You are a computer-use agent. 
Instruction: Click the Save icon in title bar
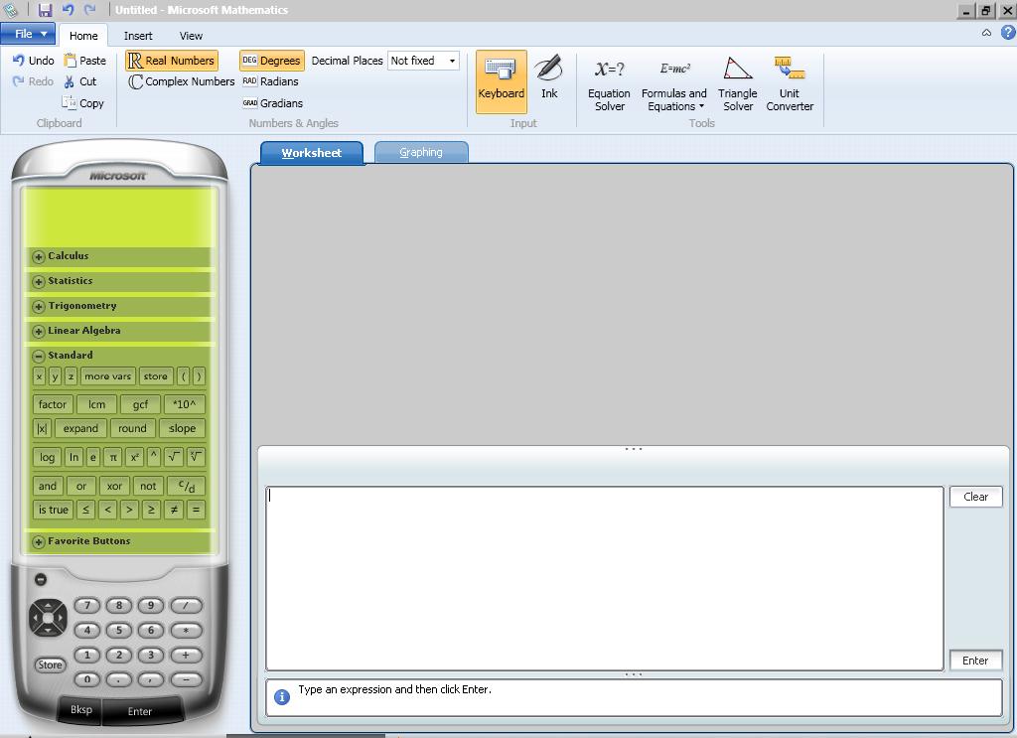(x=45, y=10)
